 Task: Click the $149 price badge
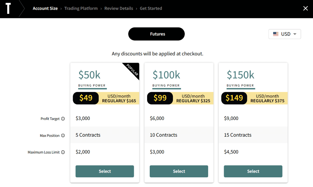coord(234,98)
